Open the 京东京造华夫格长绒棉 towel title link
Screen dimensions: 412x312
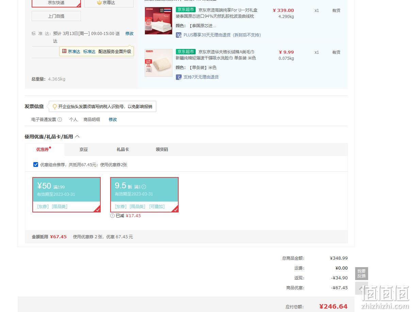click(x=216, y=55)
